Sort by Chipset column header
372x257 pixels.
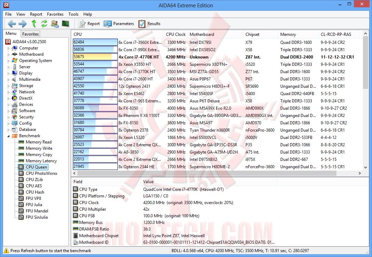tap(260, 34)
